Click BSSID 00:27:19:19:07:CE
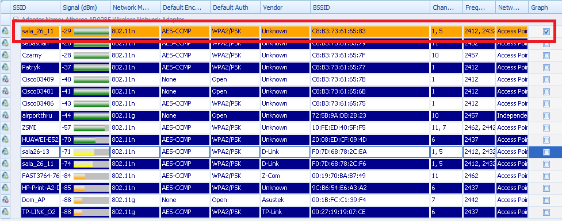The image size is (562, 221). (x=370, y=212)
